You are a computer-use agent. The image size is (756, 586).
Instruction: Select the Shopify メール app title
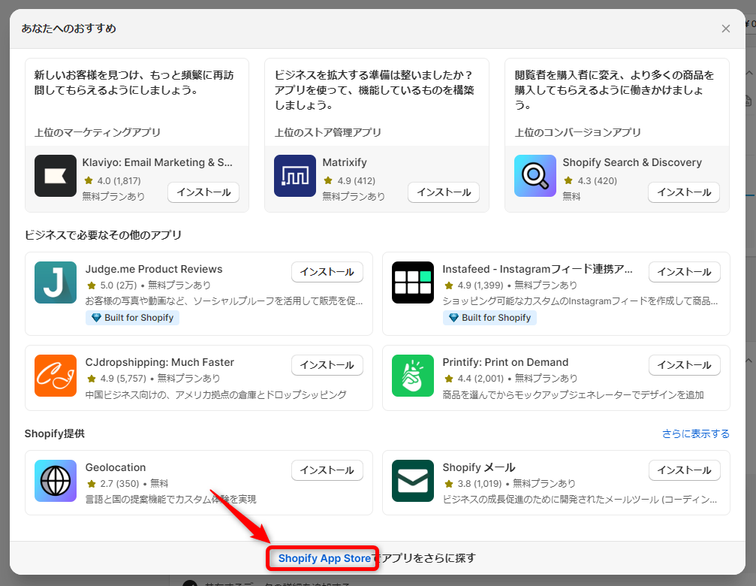coord(479,467)
